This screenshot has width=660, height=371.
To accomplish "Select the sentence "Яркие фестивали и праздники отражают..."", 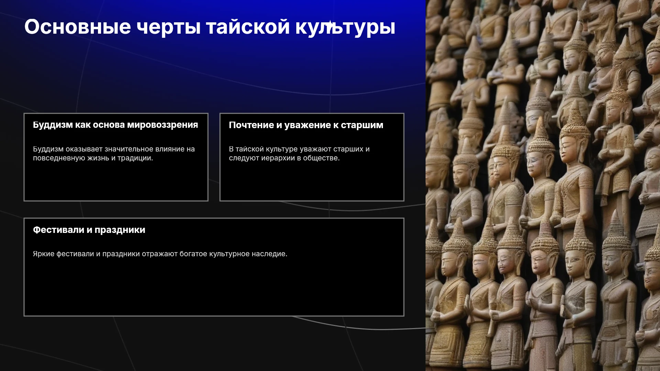I will (x=160, y=254).
